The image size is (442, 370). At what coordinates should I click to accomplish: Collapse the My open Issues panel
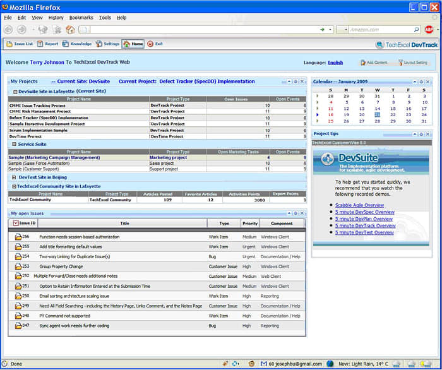point(289,213)
